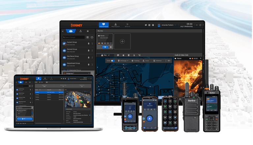This screenshot has height=145, width=253.
Task: Open the more options dots for Department Group
Action: (92, 64)
